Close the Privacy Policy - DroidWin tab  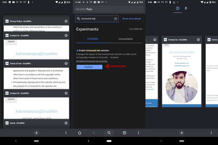(66, 21)
